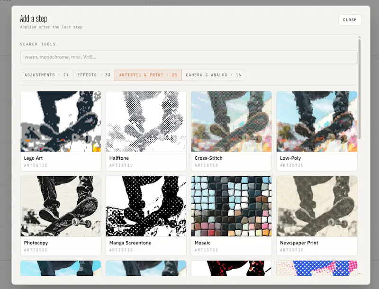
Task: Select the Photocopy effect thumbnail
Action: click(x=61, y=206)
